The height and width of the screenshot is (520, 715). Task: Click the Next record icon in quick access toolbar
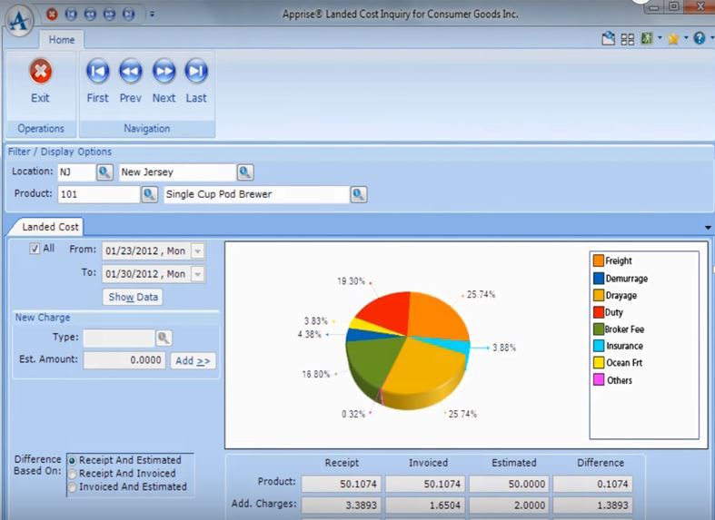point(109,15)
